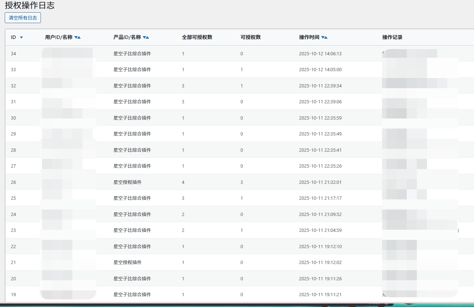Click timestamp 2025-10-11 21:04:59
474x307 pixels.
tap(320, 230)
